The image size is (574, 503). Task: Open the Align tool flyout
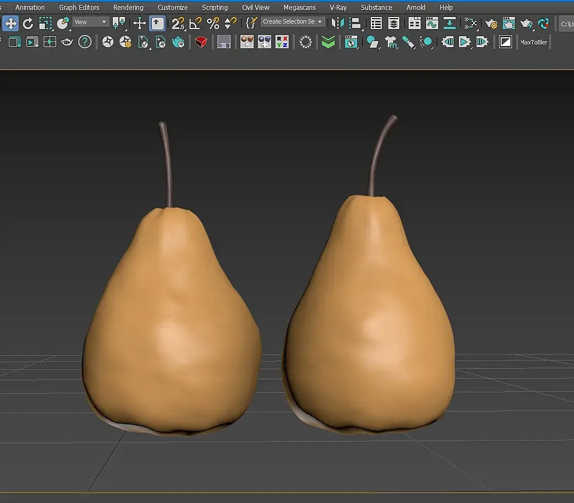355,23
